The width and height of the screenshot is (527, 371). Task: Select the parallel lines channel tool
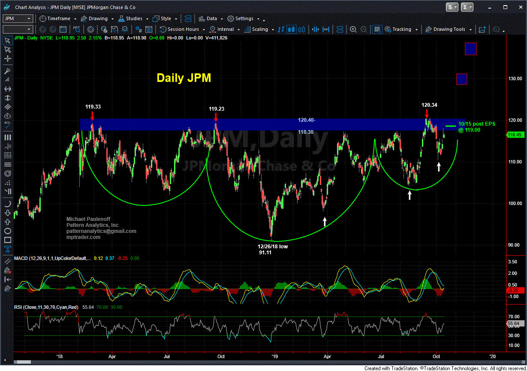7,108
